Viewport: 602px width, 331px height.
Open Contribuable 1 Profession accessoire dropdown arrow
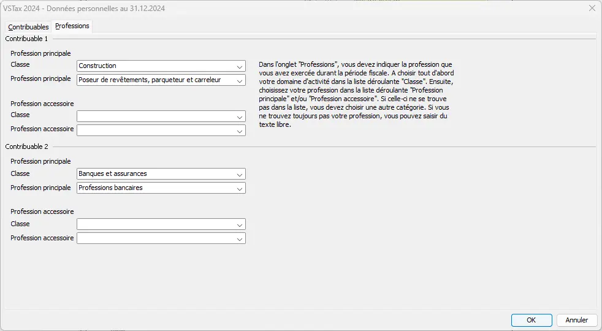[x=239, y=131]
